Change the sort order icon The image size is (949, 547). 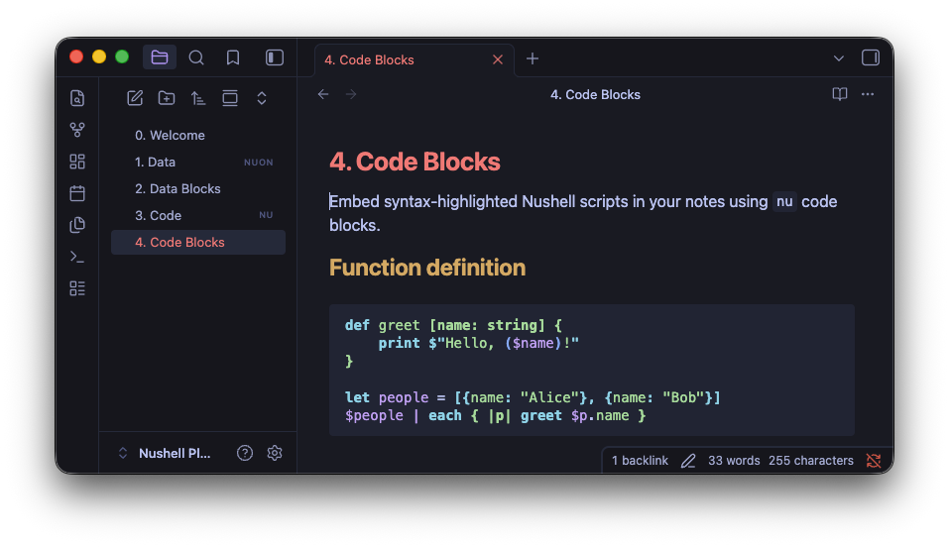point(198,98)
